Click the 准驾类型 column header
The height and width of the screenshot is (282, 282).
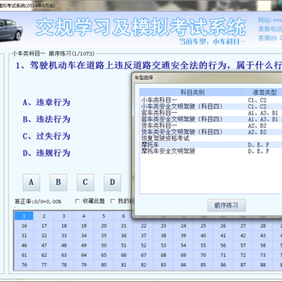point(264,92)
